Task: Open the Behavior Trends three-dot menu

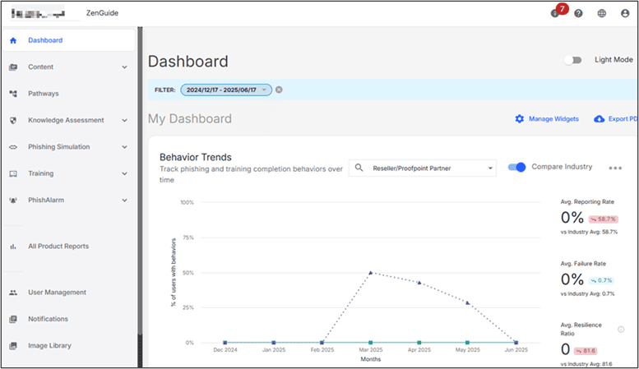Action: tap(615, 168)
